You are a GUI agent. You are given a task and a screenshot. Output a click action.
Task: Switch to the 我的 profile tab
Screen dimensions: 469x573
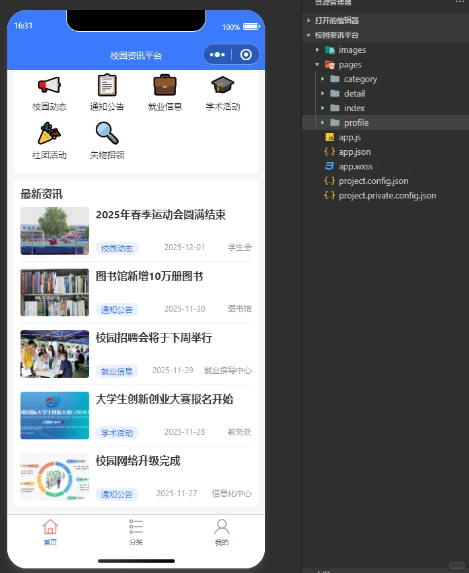coord(222,533)
